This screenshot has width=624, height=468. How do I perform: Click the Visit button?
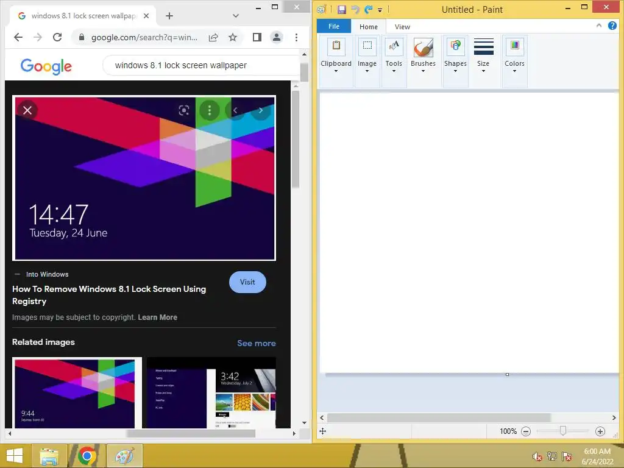click(x=247, y=282)
